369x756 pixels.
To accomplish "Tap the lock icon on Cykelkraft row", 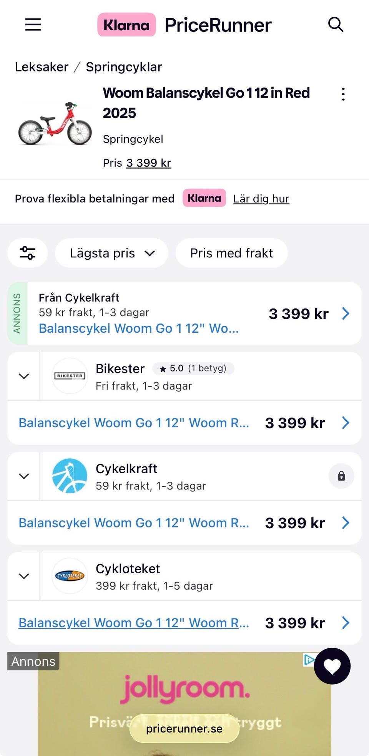I will (341, 476).
